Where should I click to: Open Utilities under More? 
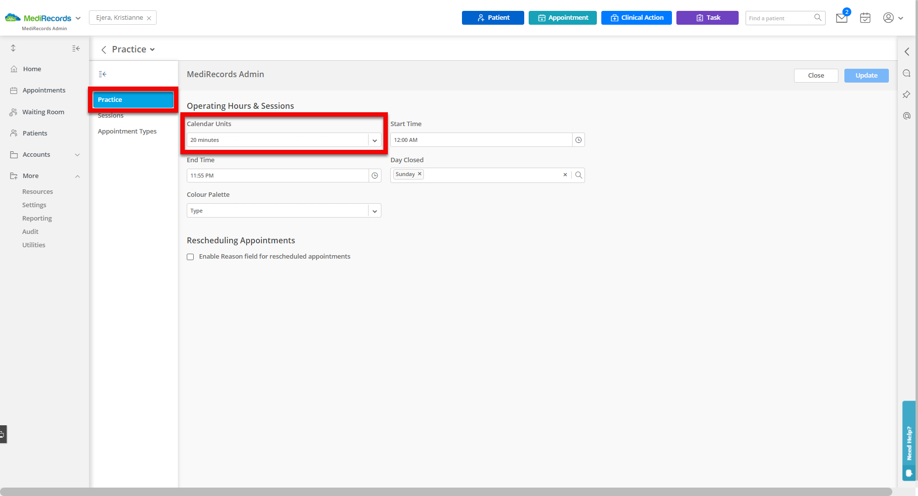pyautogui.click(x=34, y=245)
